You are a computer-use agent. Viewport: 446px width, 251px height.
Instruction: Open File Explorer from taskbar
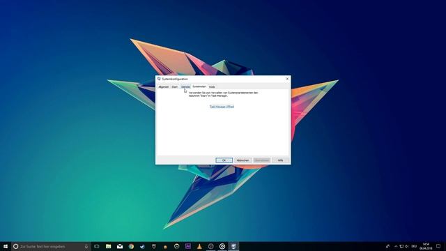coord(109,246)
